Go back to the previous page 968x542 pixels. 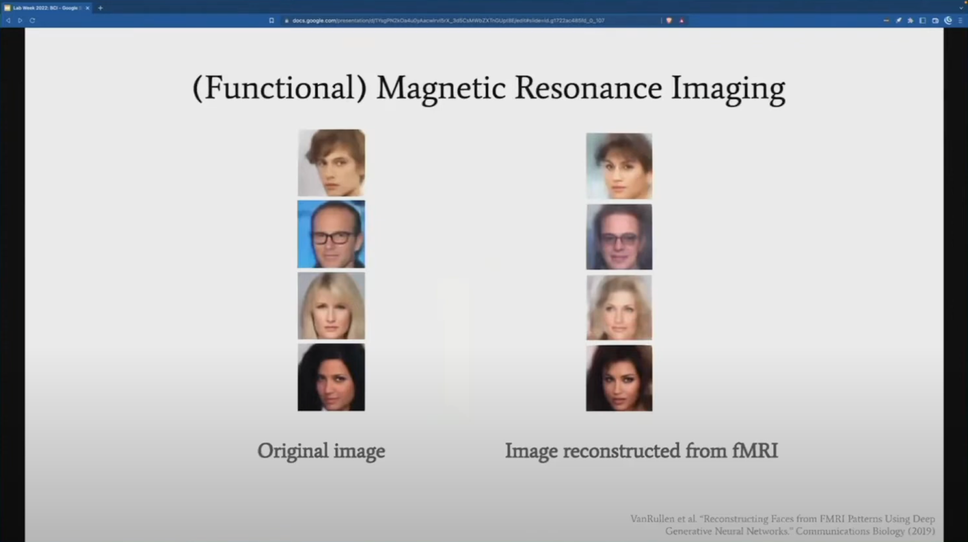pos(8,21)
